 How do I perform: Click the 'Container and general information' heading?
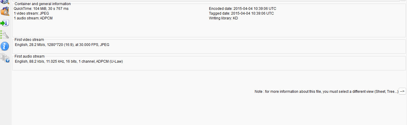click(x=43, y=4)
